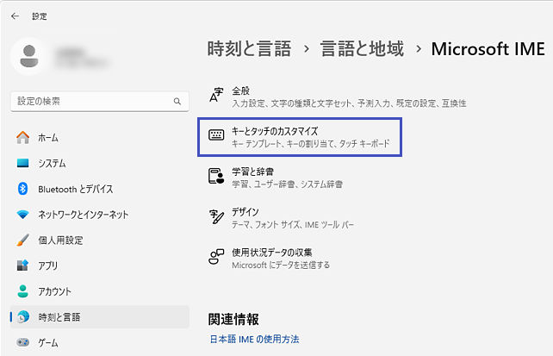The width and height of the screenshot is (553, 356).
Task: Click the search magnifier icon
Action: click(x=177, y=102)
